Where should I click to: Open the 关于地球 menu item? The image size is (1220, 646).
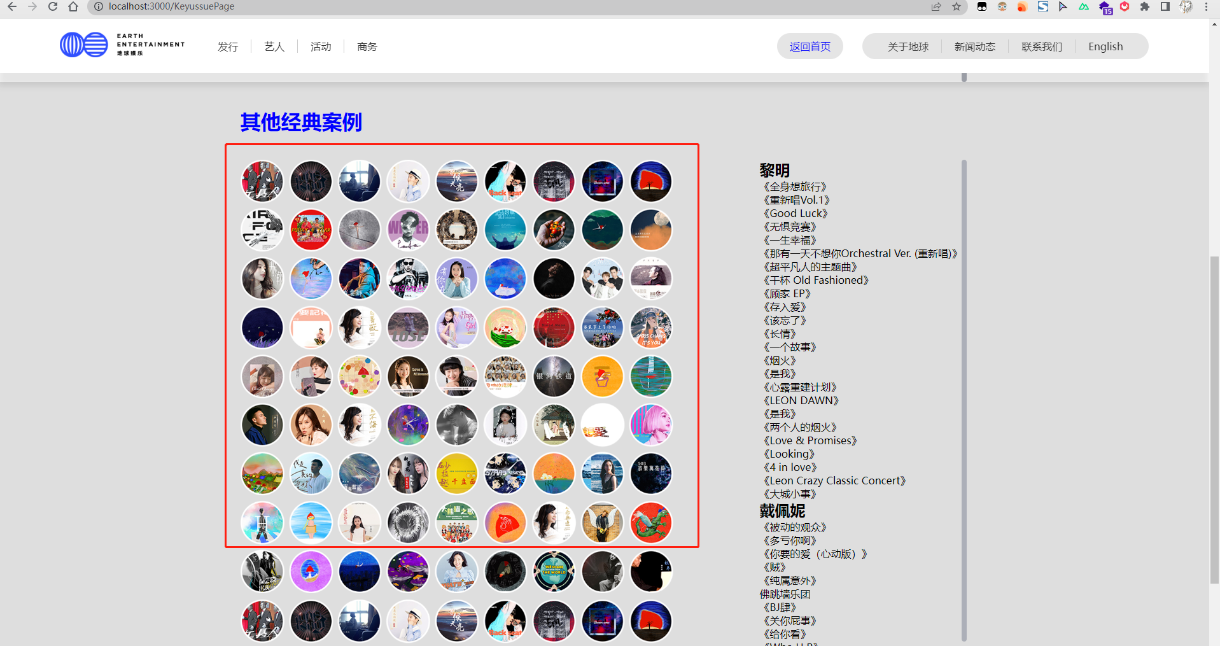(908, 46)
